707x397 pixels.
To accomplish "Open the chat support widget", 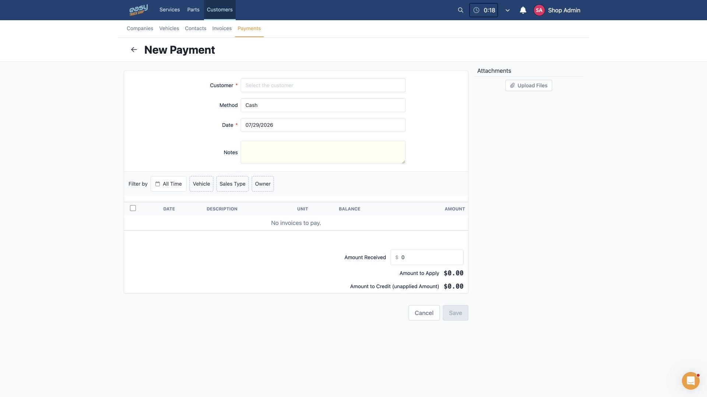I will point(690,380).
